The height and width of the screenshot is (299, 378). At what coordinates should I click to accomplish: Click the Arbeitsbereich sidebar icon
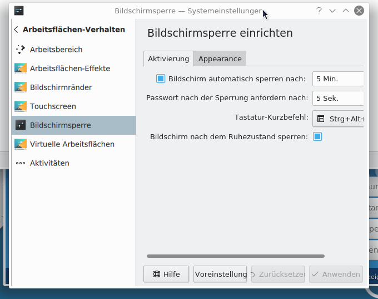point(21,50)
